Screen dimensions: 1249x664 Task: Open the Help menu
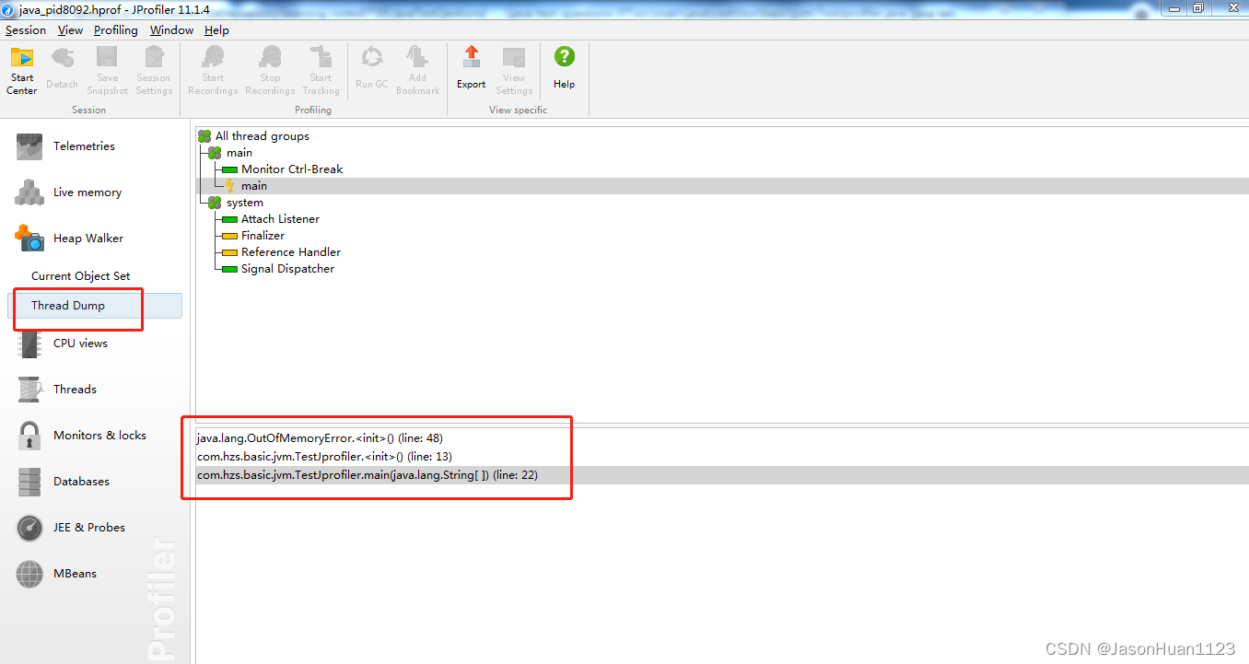[216, 30]
